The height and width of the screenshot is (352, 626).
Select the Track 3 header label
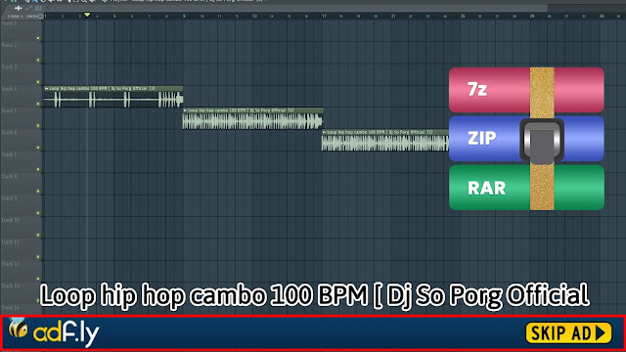(x=9, y=67)
